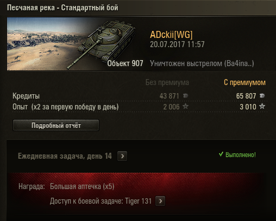Click the Уничтожен выстрелом (Ba4ina..) status text
The image size is (276, 221).
[x=202, y=63]
